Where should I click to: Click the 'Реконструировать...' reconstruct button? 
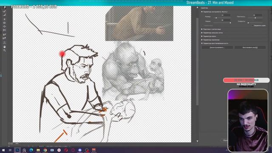[217, 47]
